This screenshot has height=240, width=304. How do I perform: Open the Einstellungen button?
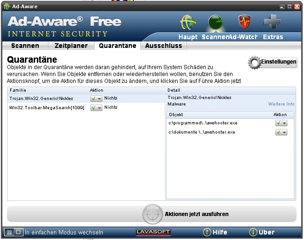pos(272,62)
